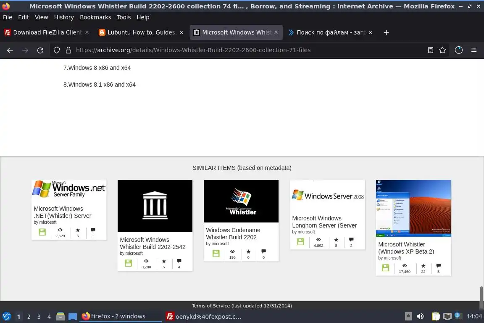Open the File menu
Viewport: 484px width, 323px height.
[x=8, y=17]
